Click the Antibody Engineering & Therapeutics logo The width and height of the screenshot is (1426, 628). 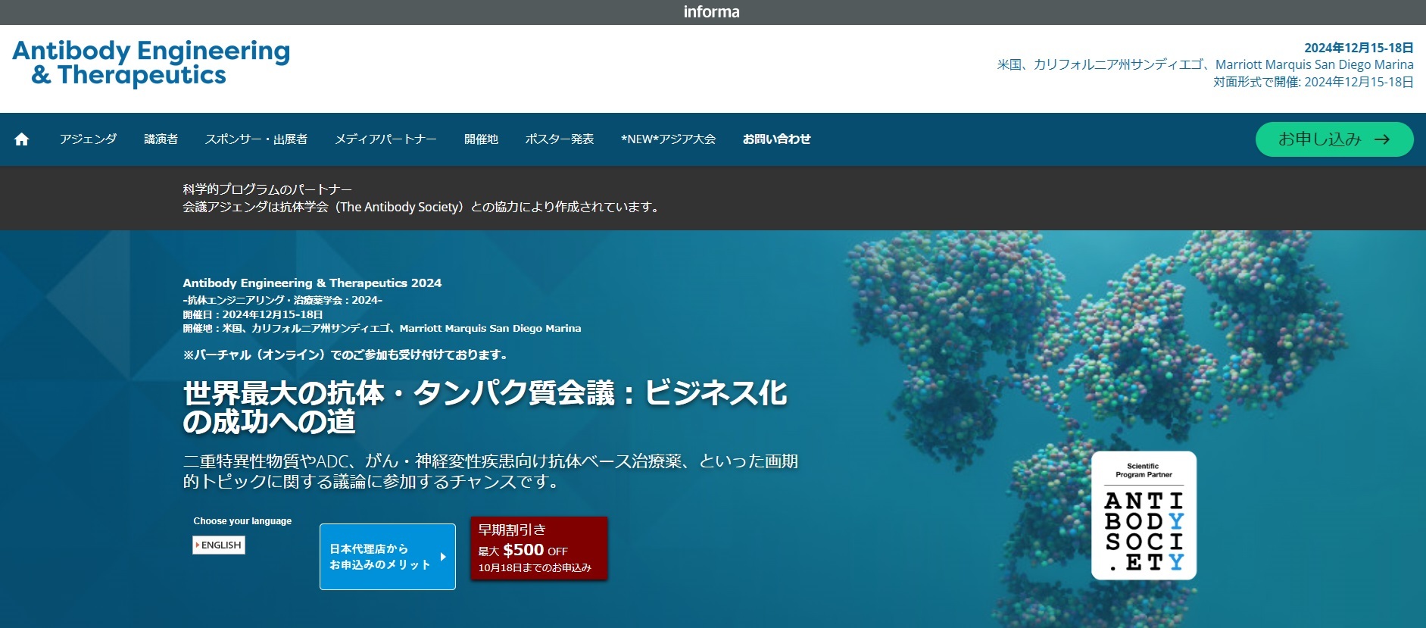tap(151, 63)
